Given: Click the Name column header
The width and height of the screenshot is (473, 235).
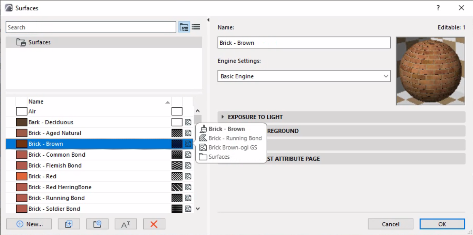Looking at the screenshot, I should tap(99, 102).
